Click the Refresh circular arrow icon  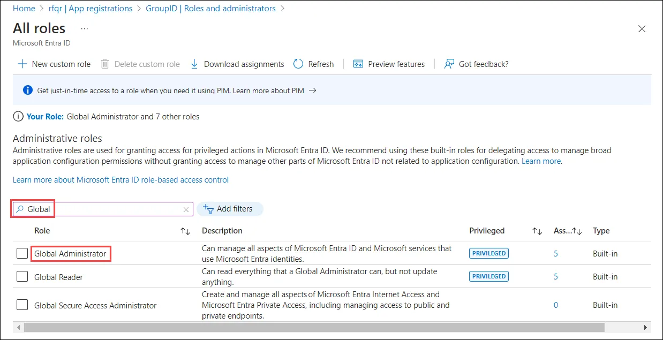[x=298, y=64]
